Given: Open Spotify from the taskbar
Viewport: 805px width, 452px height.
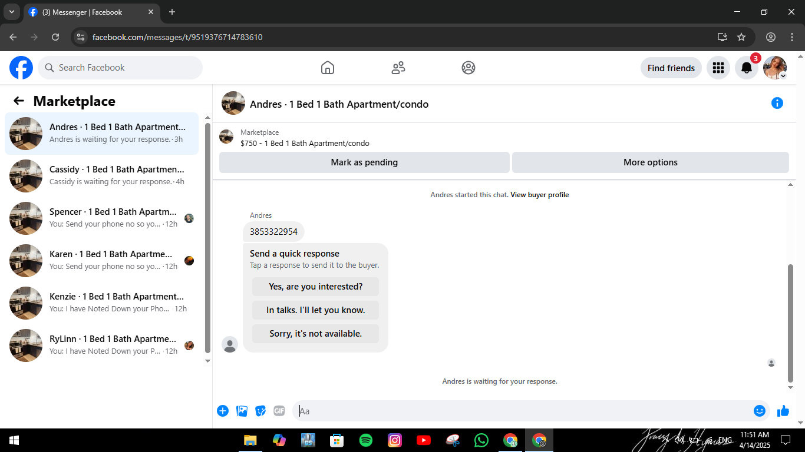Looking at the screenshot, I should 365,440.
